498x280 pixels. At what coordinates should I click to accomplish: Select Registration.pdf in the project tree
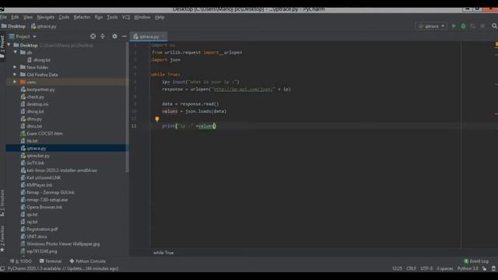pos(42,229)
